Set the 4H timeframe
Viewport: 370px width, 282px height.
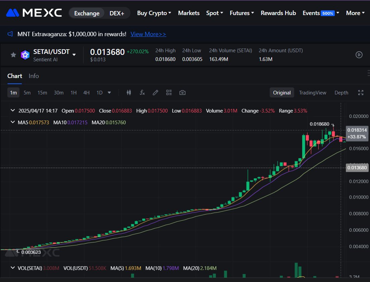(86, 92)
